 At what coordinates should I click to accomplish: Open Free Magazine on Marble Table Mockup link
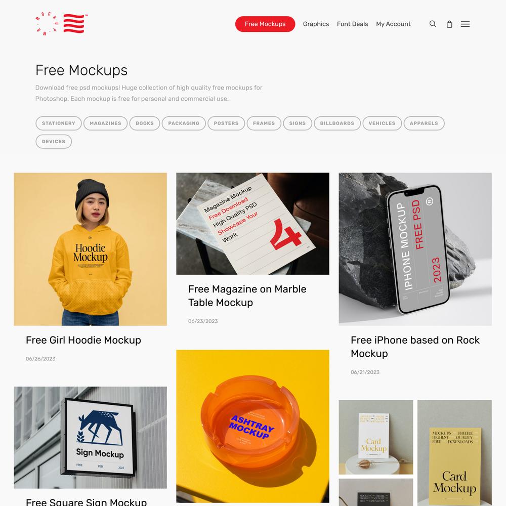247,296
